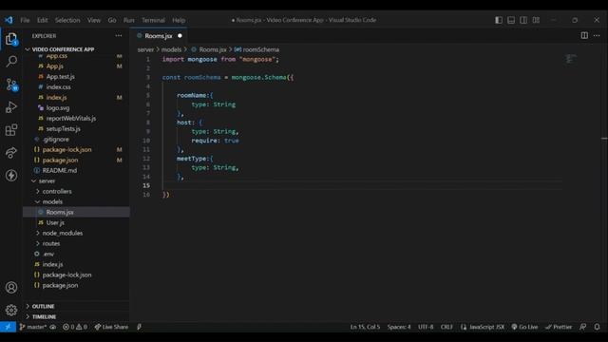This screenshot has height=342, width=608.
Task: Open reportWebVitals.js file
Action: [71, 118]
